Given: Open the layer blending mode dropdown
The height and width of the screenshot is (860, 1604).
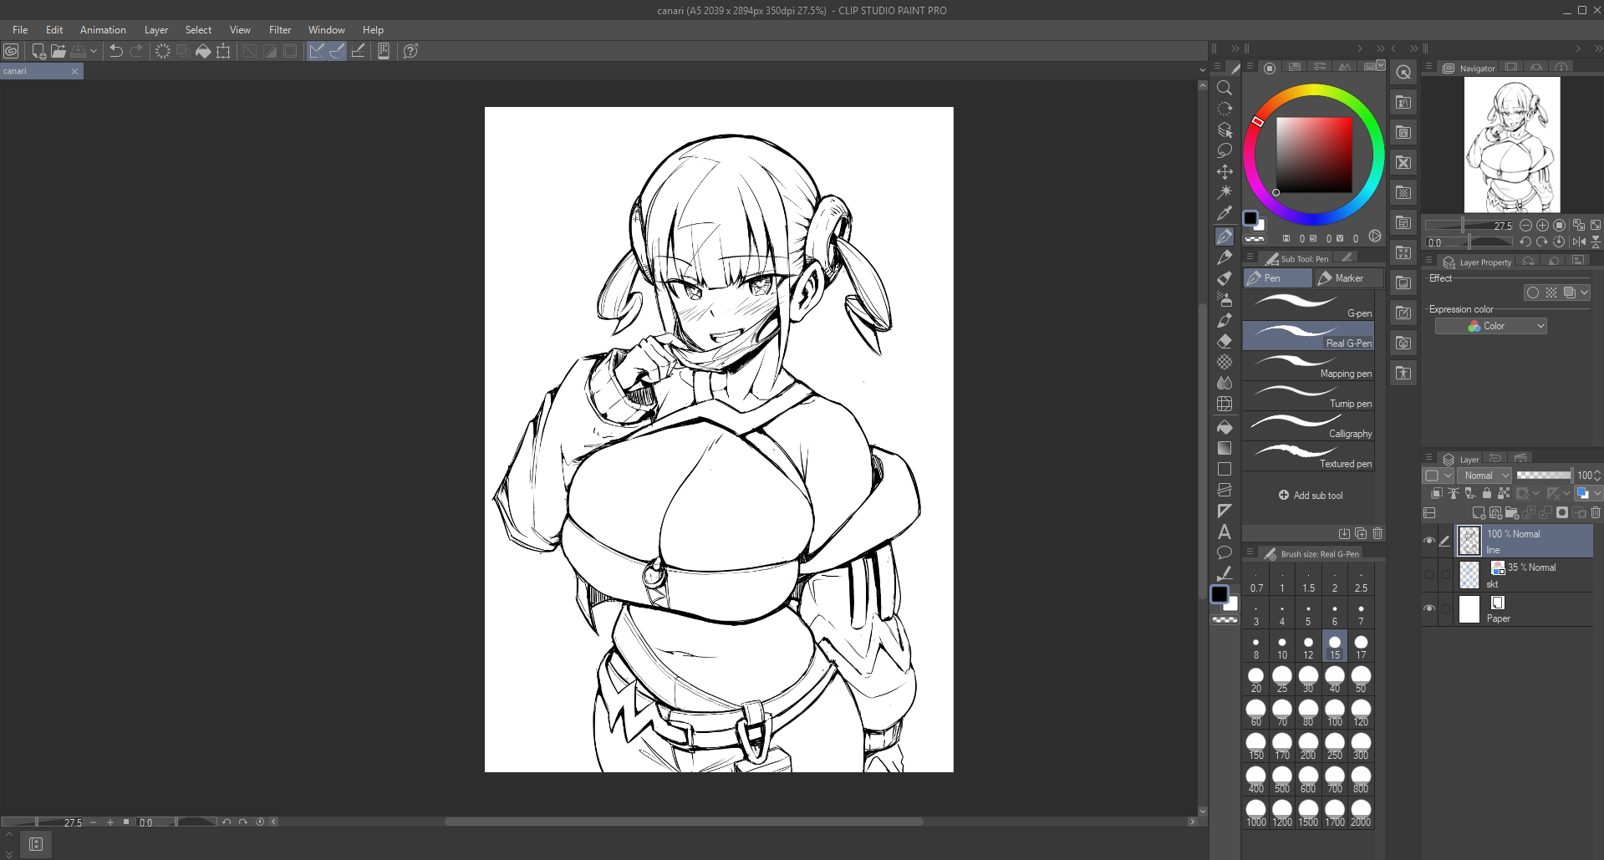Looking at the screenshot, I should (x=1484, y=476).
